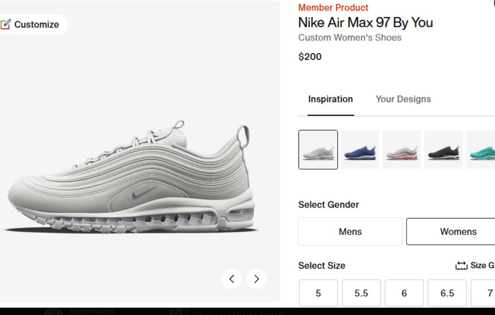Select Mens gender option
Screen dimensions: 495x315
[350, 232]
